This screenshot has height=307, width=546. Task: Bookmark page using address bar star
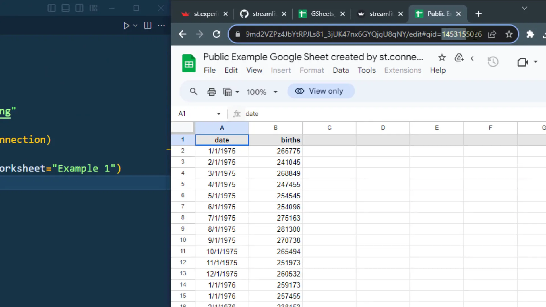[x=509, y=34]
